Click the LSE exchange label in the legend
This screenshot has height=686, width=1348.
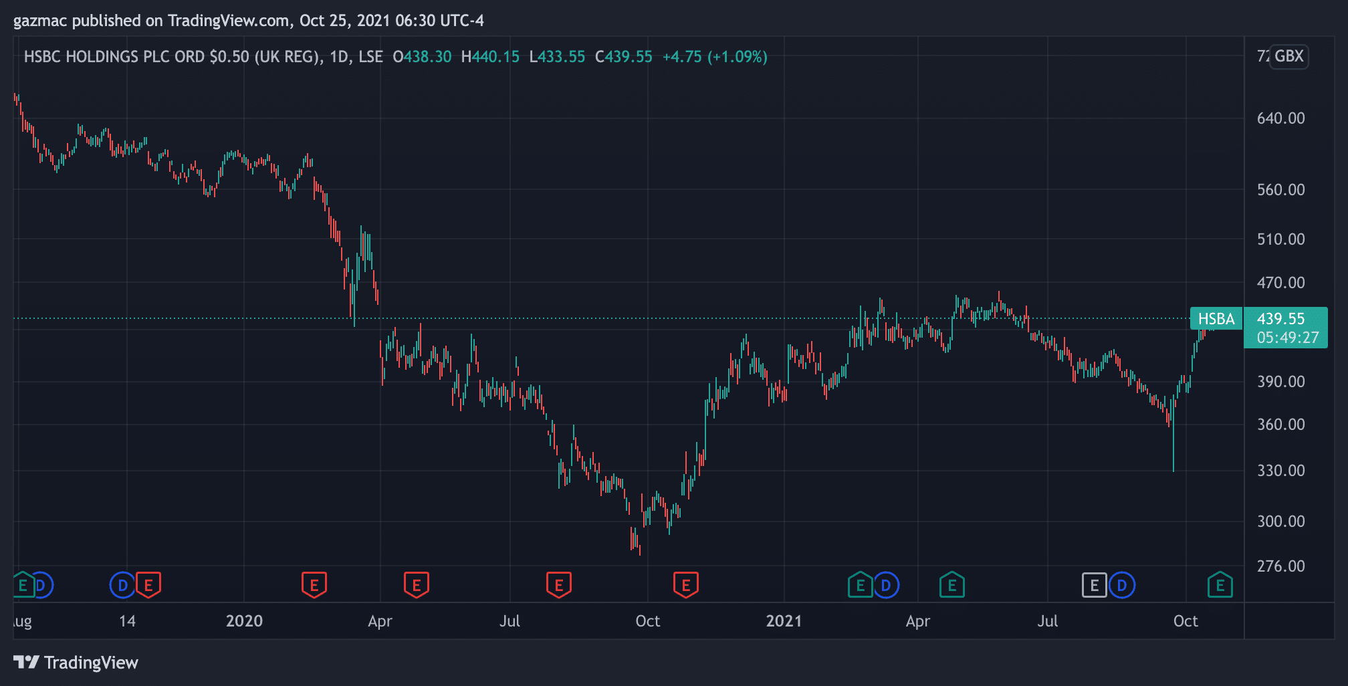click(370, 57)
